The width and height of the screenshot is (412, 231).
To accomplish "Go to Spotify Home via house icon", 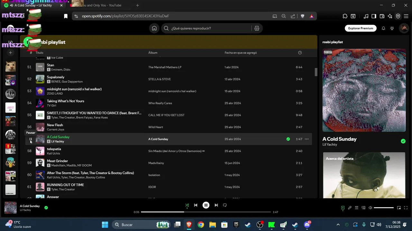I will coord(154,28).
